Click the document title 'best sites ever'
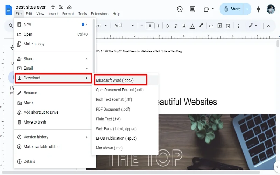The image size is (280, 175). tap(31, 7)
